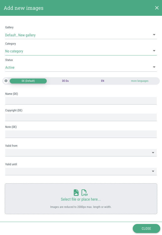Click the Default, New gallery selection
This screenshot has width=162, height=235.
click(20, 35)
